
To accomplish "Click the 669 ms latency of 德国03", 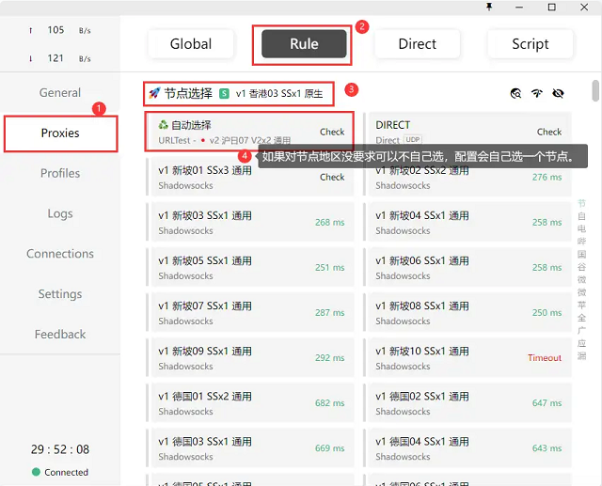I will (x=330, y=448).
